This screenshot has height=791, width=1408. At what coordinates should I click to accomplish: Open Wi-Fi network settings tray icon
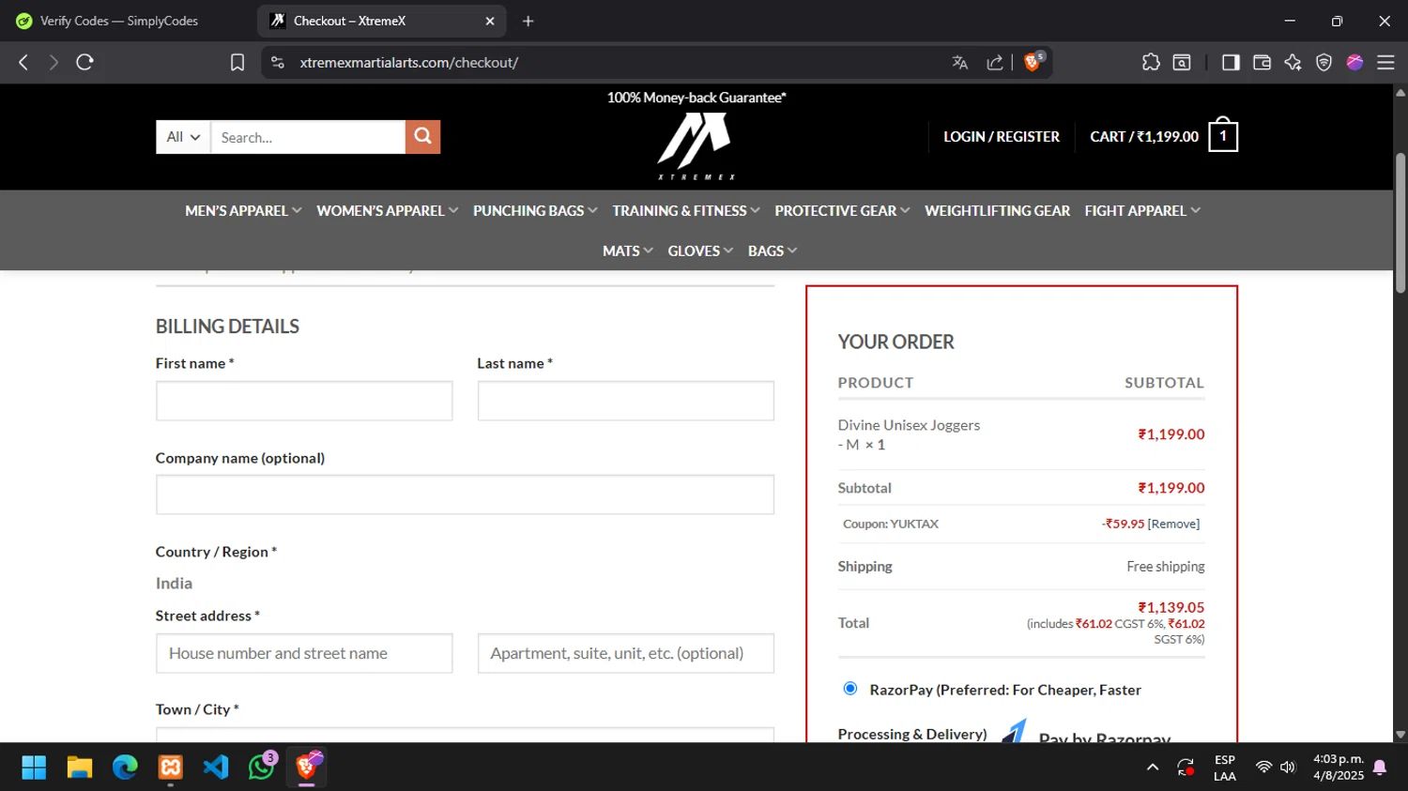coord(1263,768)
